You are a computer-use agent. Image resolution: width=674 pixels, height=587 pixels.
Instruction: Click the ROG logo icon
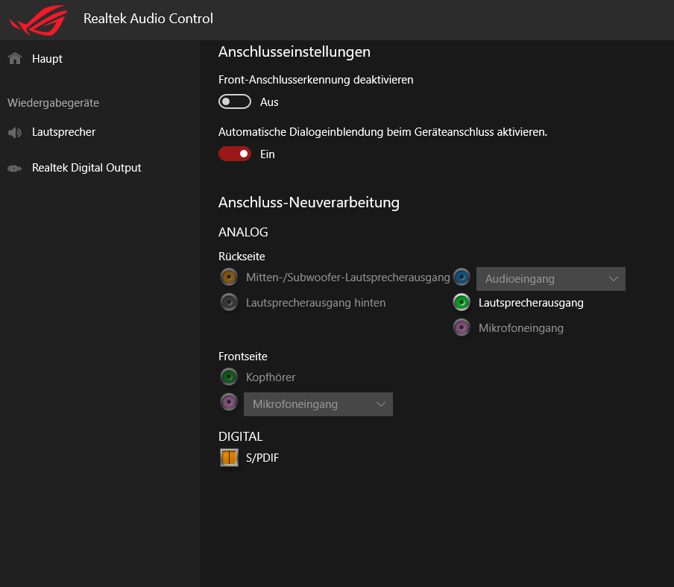pyautogui.click(x=36, y=19)
